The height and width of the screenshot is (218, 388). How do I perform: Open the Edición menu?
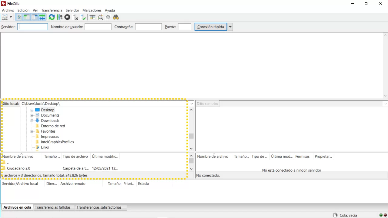23,10
